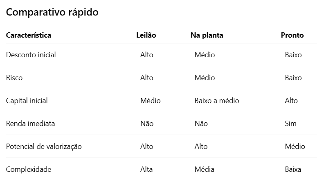324x189 pixels.
Task: Select the Desconto inicial row label
Action: [x=31, y=55]
